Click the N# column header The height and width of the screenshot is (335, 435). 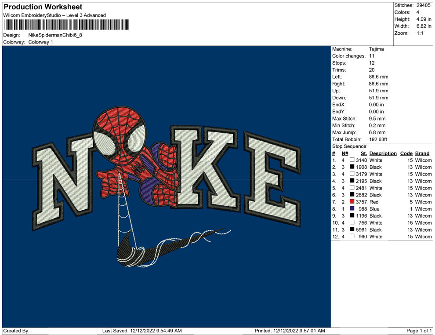pyautogui.click(x=345, y=153)
